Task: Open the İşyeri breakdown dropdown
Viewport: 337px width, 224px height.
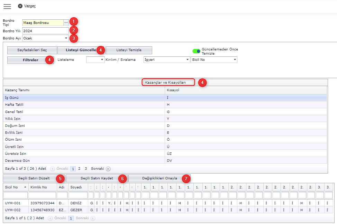Action: tap(166, 60)
